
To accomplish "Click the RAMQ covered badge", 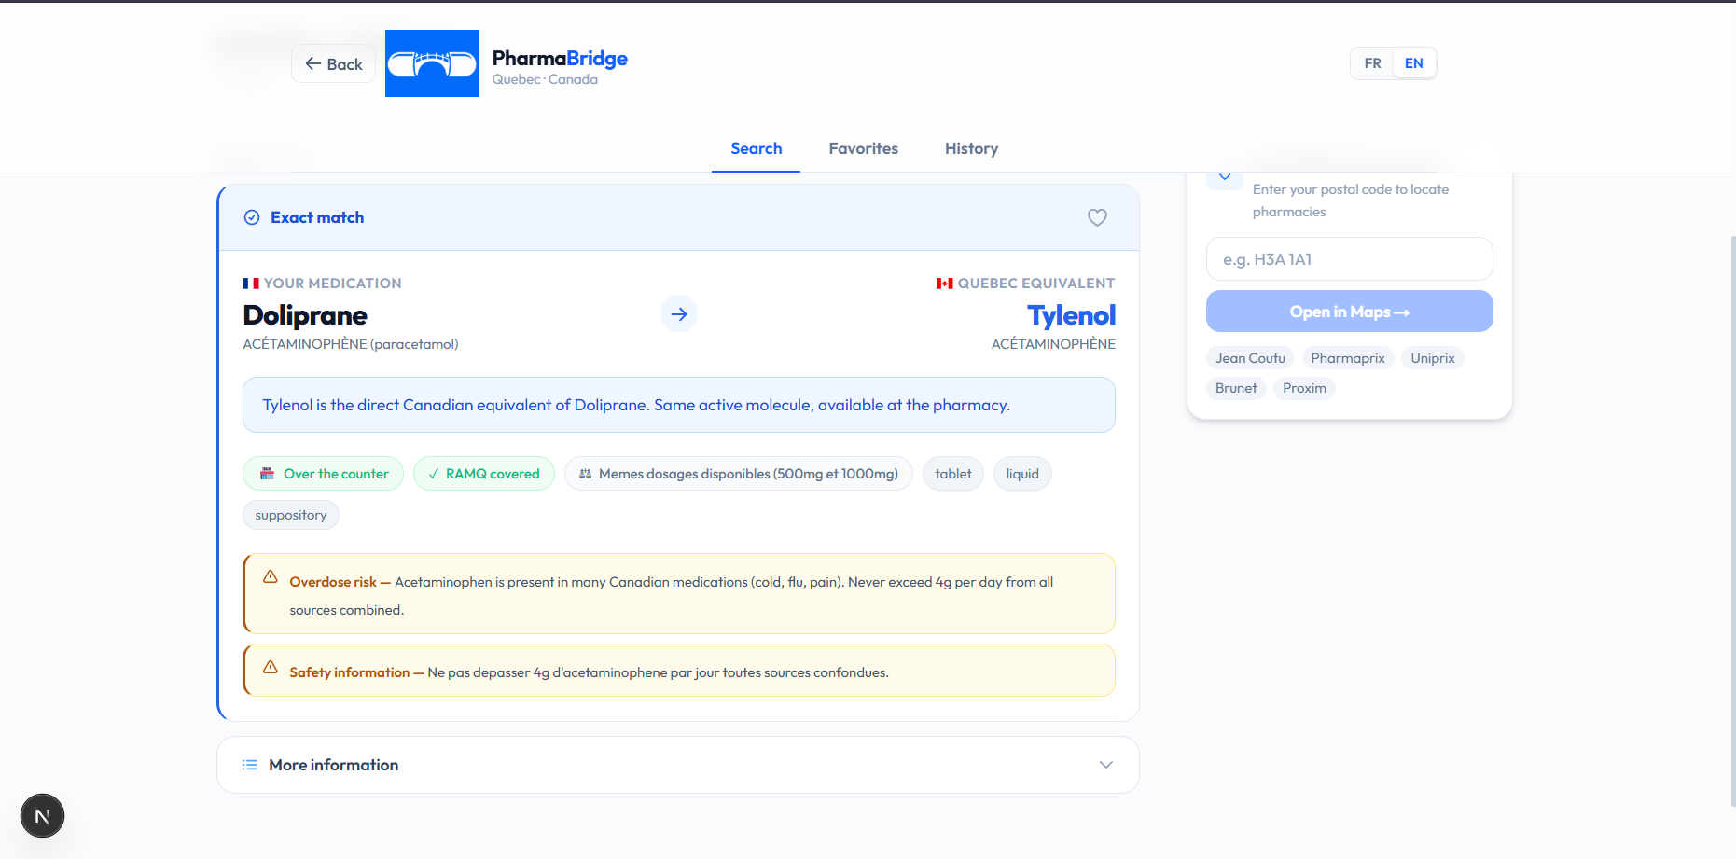I will pos(483,474).
